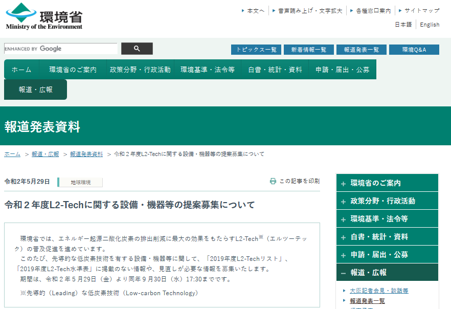
Task: Switch language to English
Action: pos(430,25)
